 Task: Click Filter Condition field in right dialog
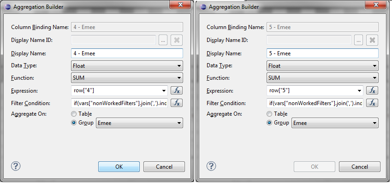pos(315,103)
